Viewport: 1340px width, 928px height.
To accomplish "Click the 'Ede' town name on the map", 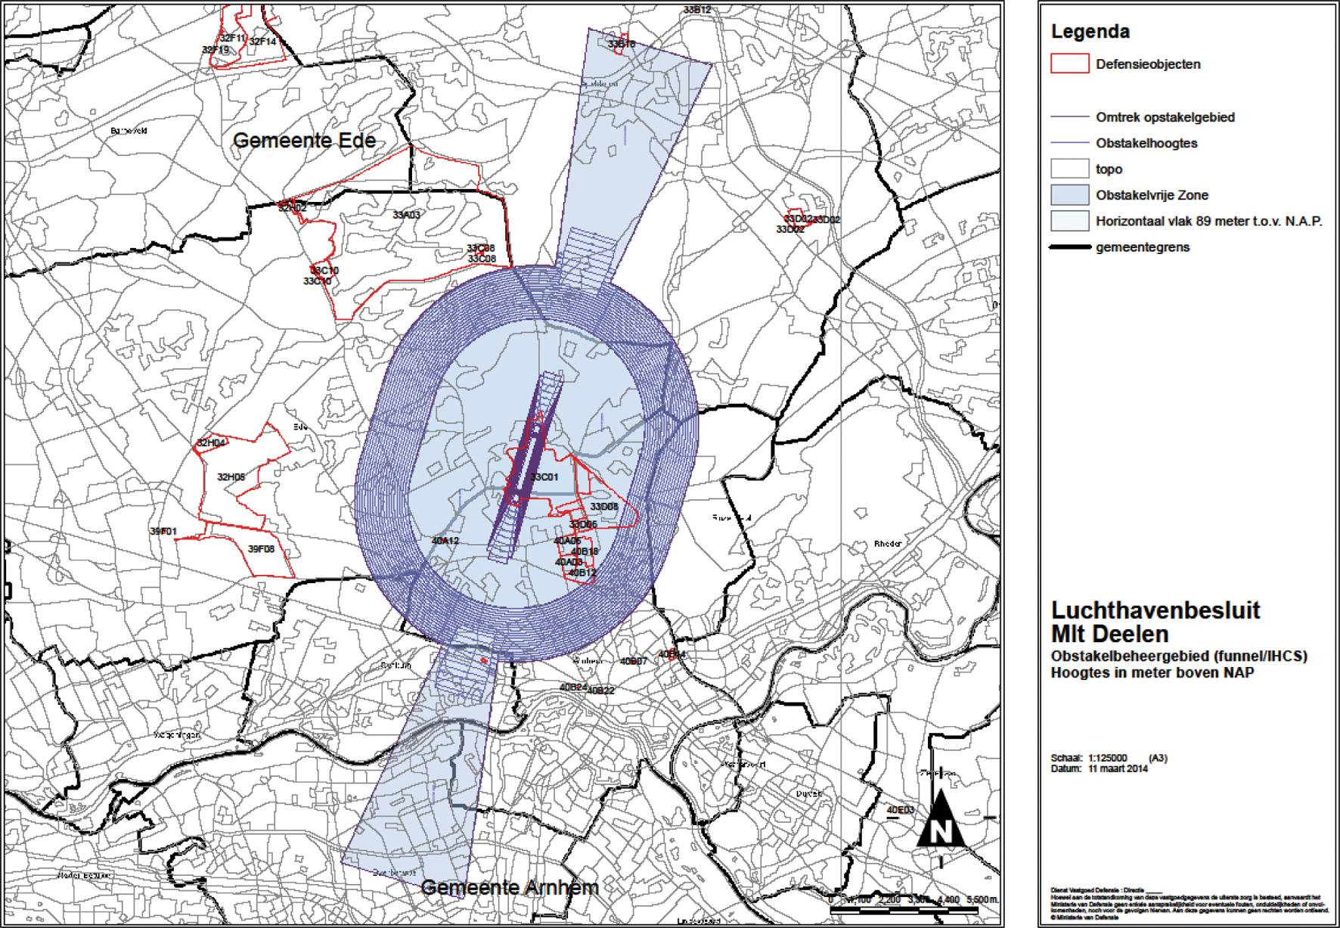I will (300, 427).
